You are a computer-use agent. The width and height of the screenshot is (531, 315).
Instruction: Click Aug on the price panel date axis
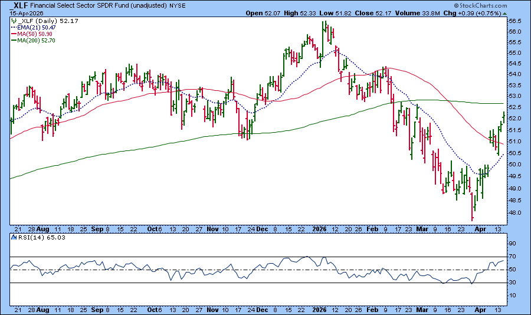(x=42, y=229)
